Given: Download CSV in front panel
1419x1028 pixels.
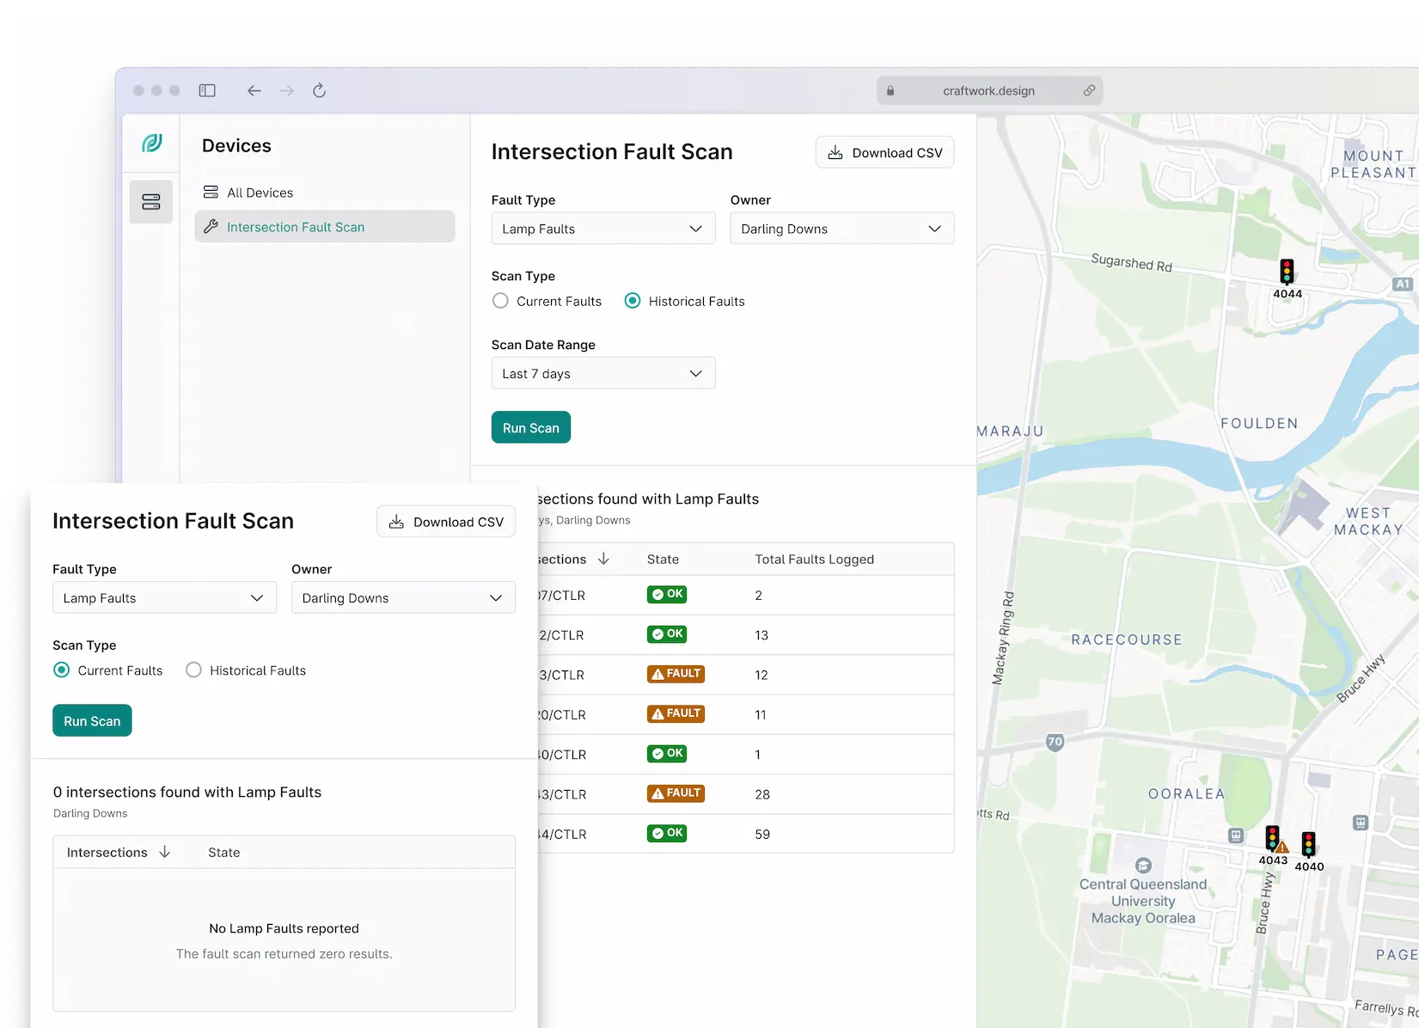Looking at the screenshot, I should pos(446,522).
